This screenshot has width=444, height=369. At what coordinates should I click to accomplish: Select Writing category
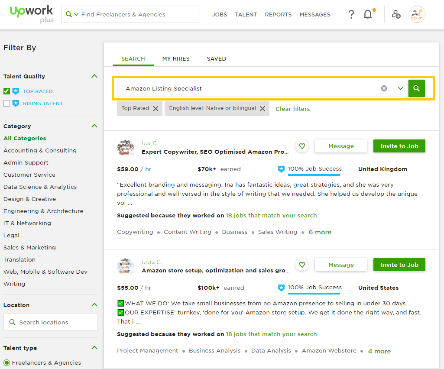14,284
